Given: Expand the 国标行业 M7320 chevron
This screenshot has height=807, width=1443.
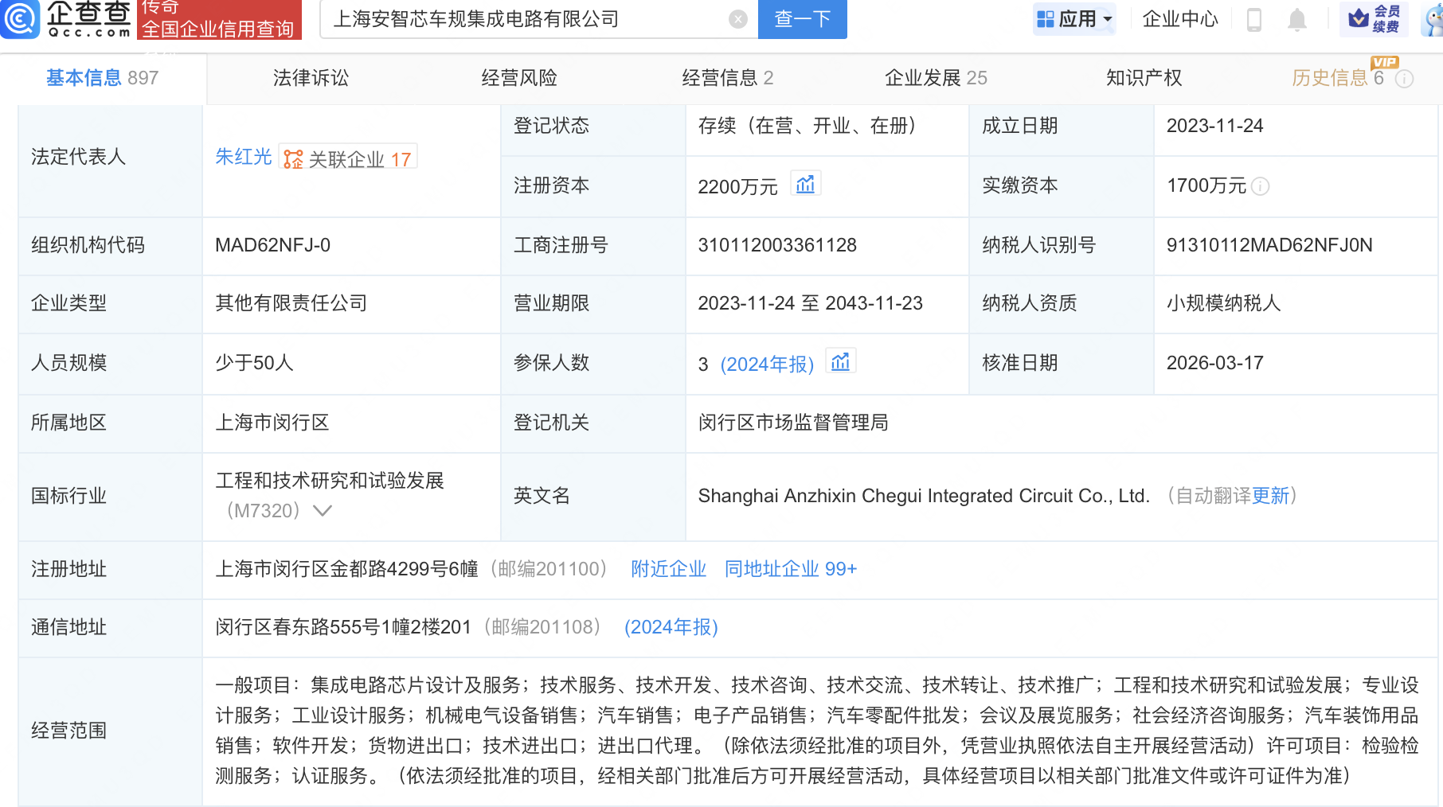Looking at the screenshot, I should 323,511.
